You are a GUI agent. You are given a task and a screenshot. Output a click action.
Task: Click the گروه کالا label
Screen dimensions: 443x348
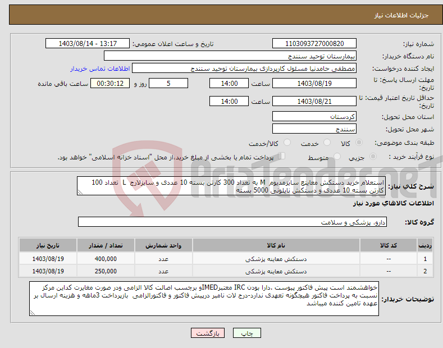click(x=419, y=222)
